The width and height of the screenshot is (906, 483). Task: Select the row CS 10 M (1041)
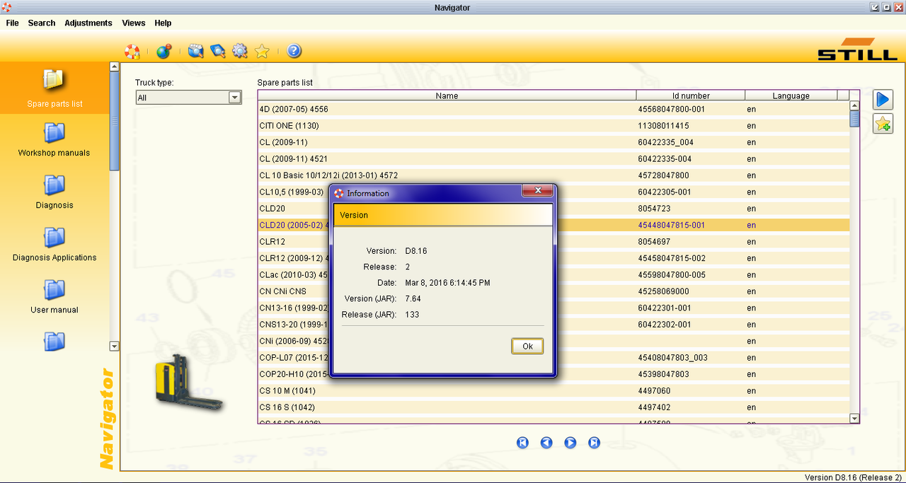pos(554,390)
